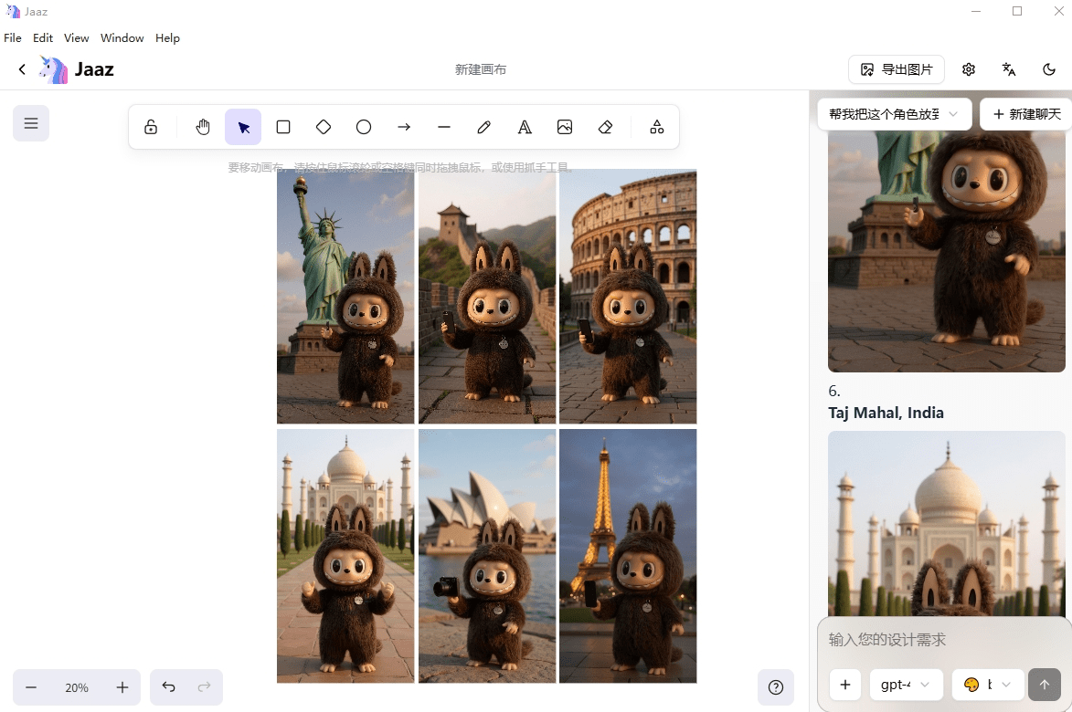Select the Rectangle shape tool

point(283,128)
